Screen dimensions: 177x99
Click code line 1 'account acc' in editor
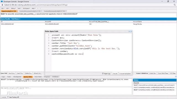pos(77,35)
